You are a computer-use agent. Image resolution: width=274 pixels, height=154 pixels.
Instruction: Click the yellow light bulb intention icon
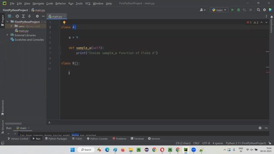coord(64,23)
